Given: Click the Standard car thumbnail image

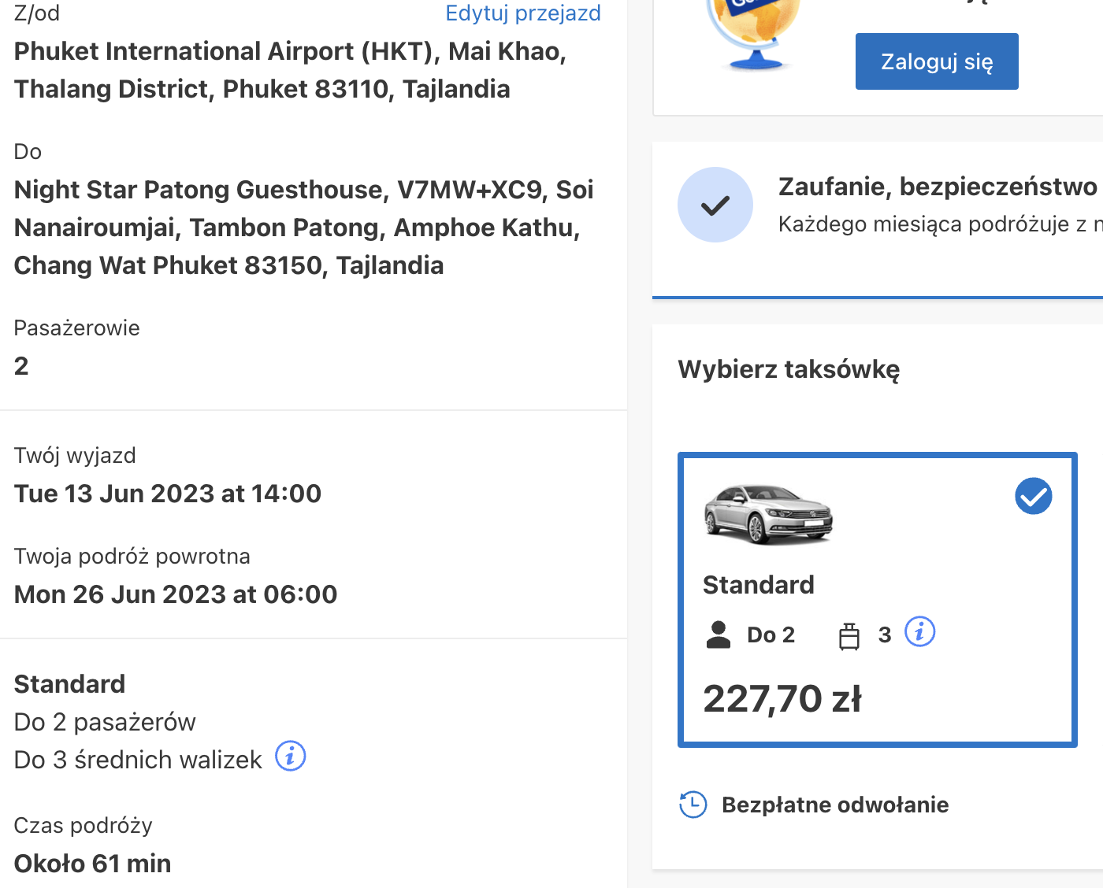Looking at the screenshot, I should [768, 514].
